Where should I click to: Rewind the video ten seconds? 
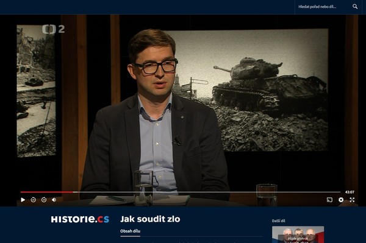click(34, 200)
